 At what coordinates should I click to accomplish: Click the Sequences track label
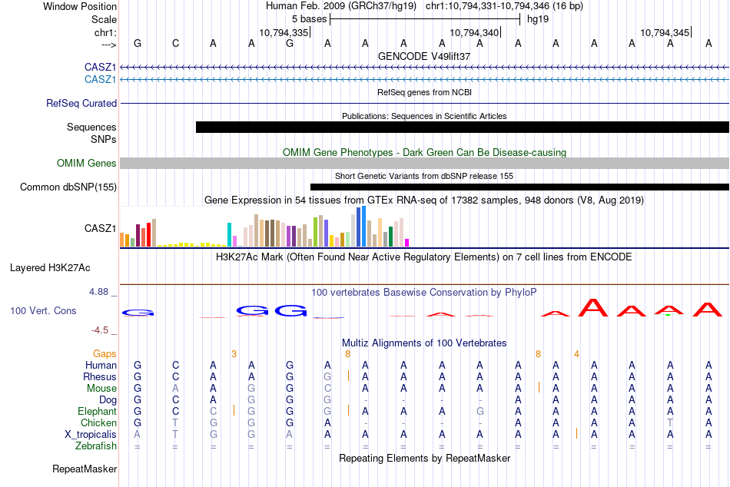(91, 127)
